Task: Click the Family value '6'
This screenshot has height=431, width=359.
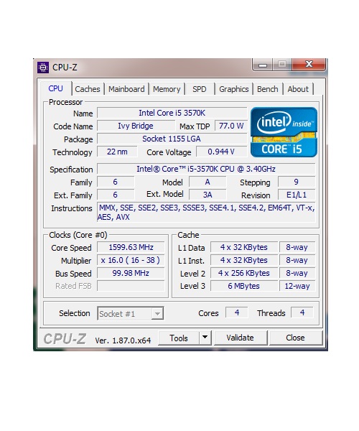Action: [116, 182]
